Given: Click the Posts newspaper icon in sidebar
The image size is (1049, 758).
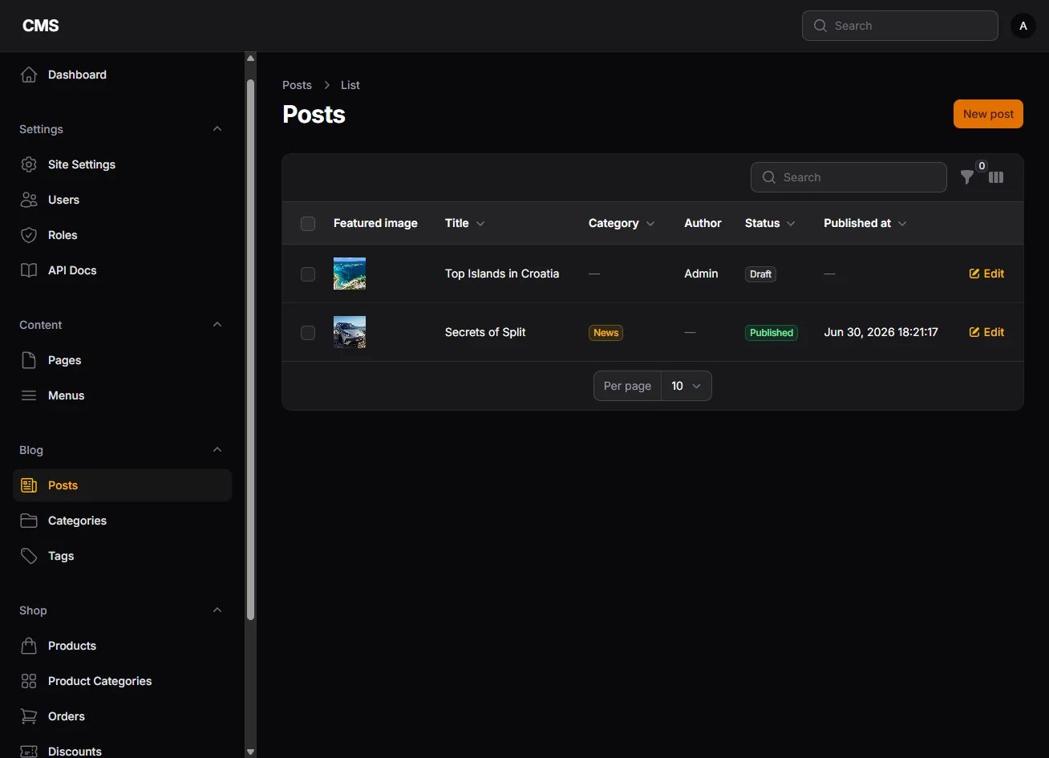Looking at the screenshot, I should 29,485.
